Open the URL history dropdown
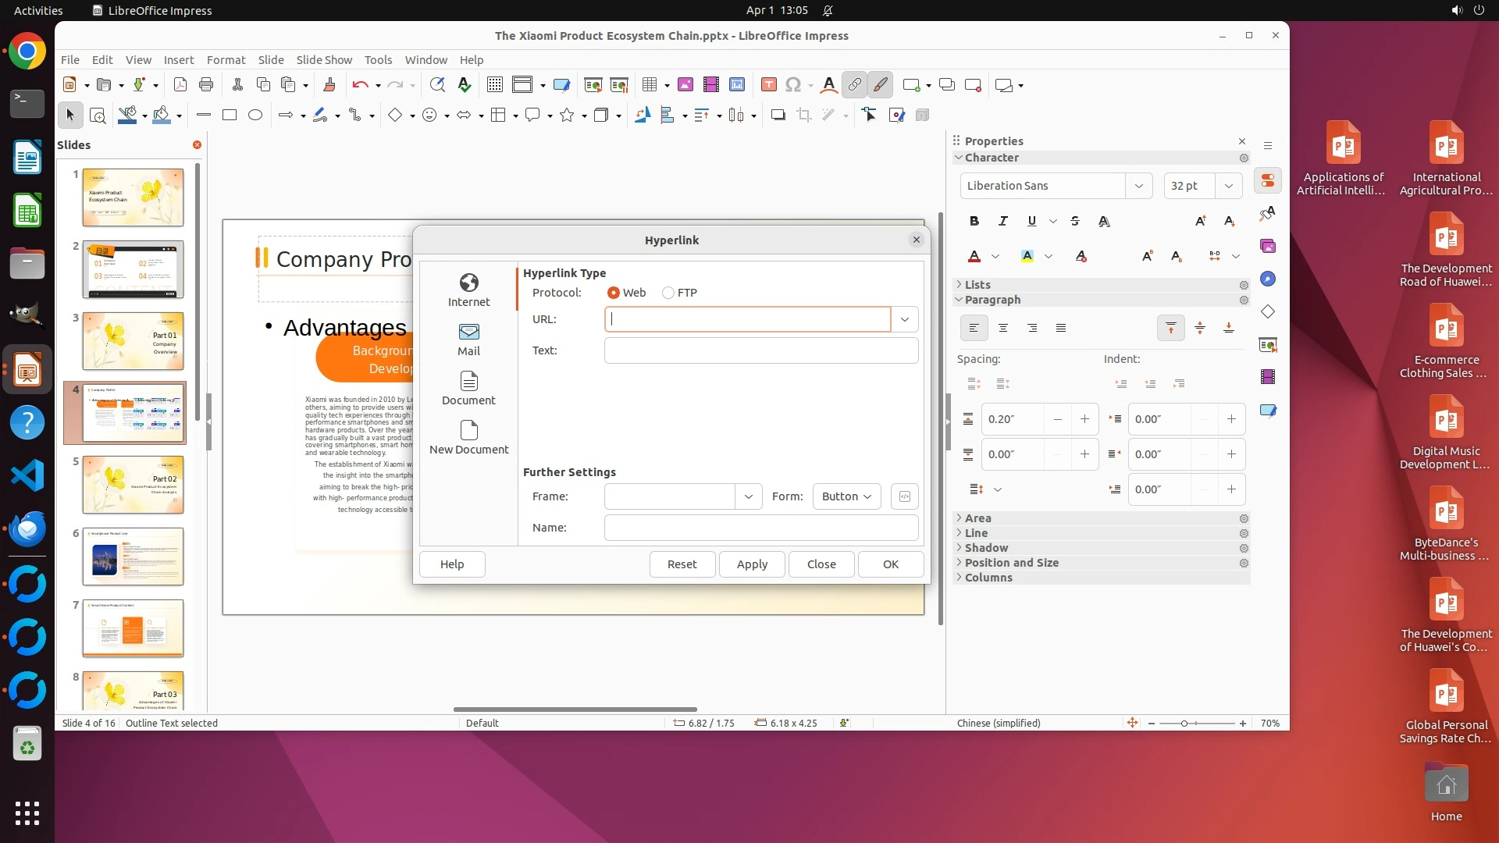Viewport: 1499px width, 843px height. [x=904, y=319]
